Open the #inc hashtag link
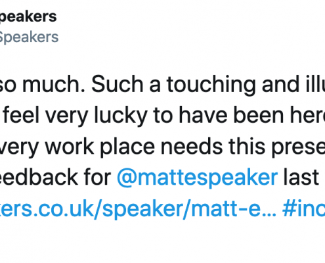 click(304, 208)
